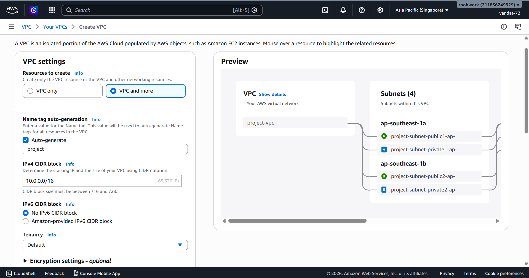
Task: Open the services grid menu icon
Action: (52, 10)
